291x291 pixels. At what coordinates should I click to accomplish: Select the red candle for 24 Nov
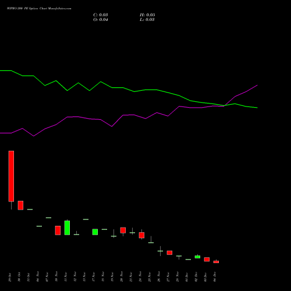pos(141,235)
